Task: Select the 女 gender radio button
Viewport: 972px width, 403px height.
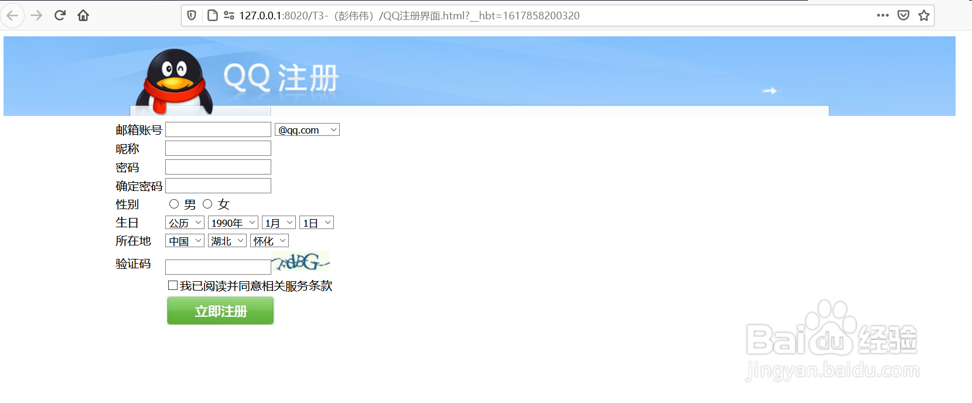Action: [x=207, y=204]
